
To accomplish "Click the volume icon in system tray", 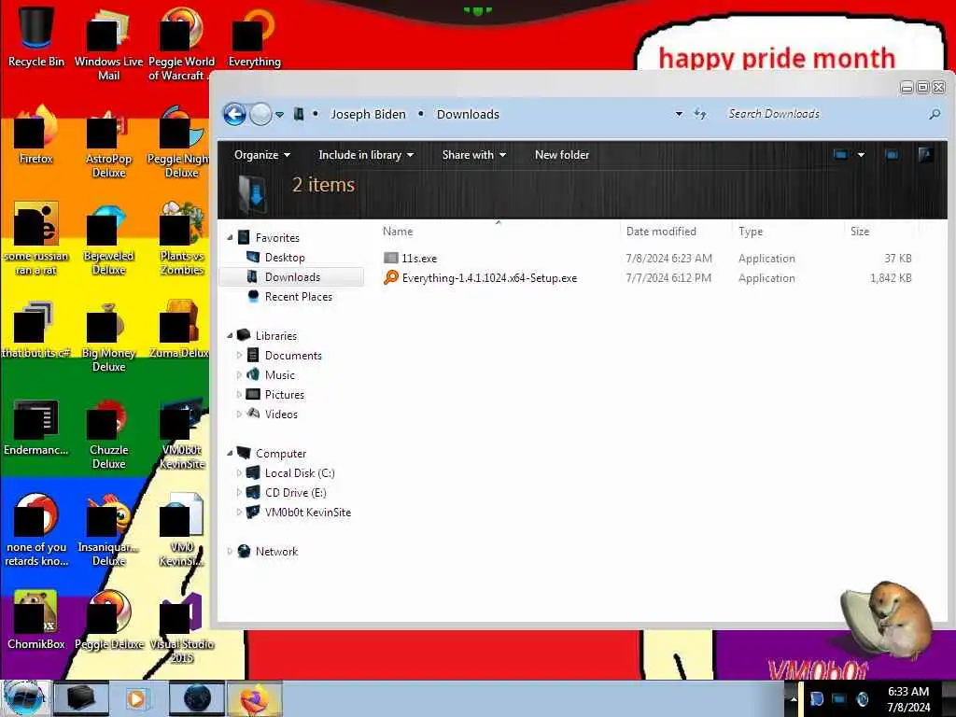I will pos(862,698).
